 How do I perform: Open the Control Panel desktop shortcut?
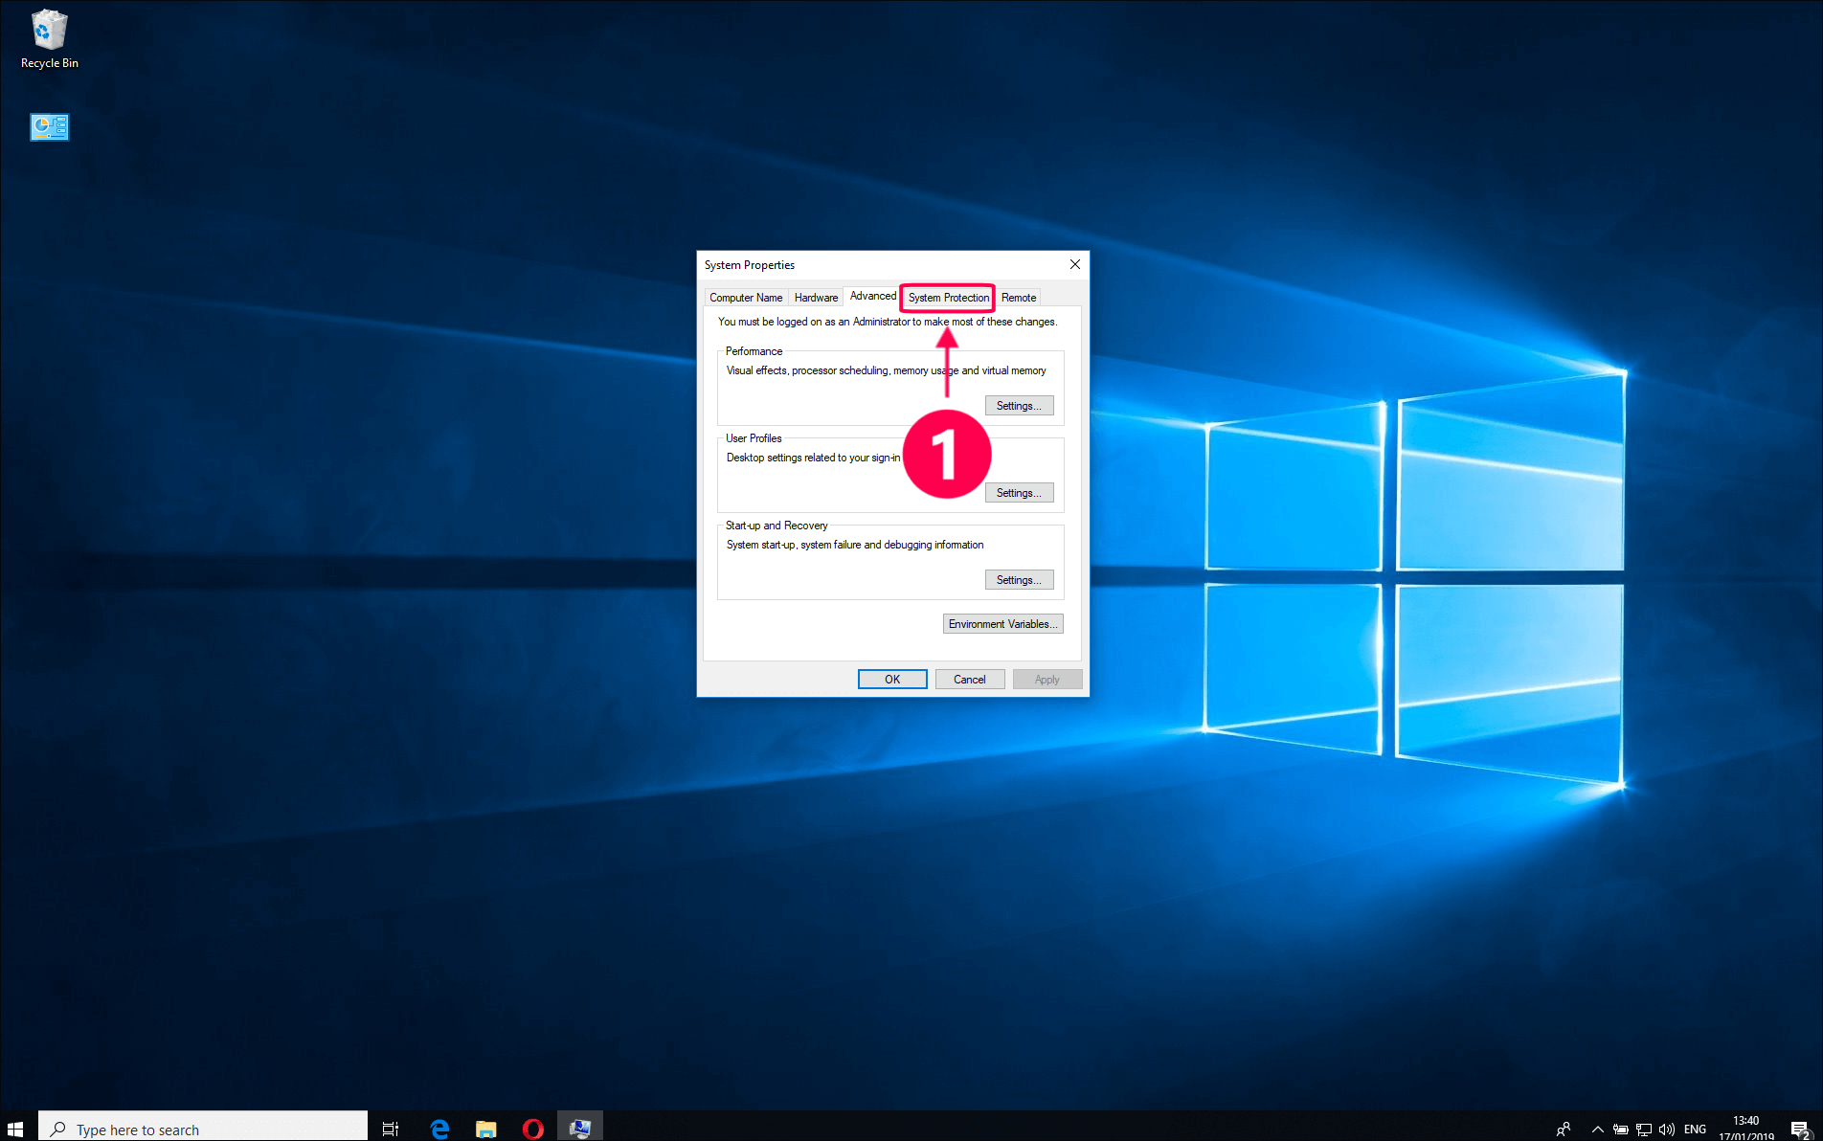coord(49,127)
